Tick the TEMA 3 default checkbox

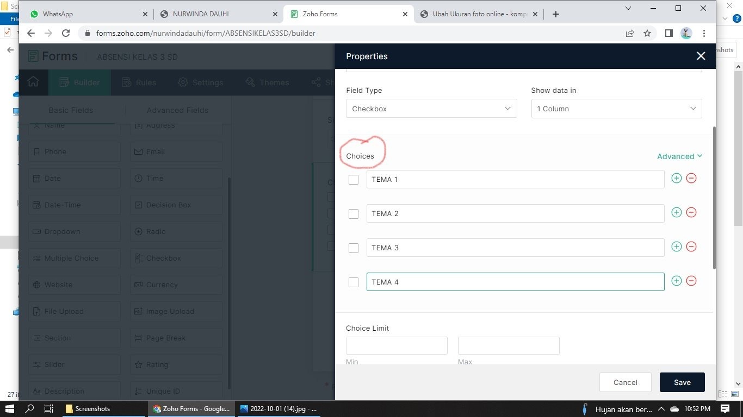point(354,248)
